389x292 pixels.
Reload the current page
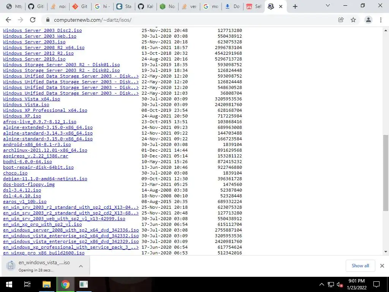click(x=33, y=20)
